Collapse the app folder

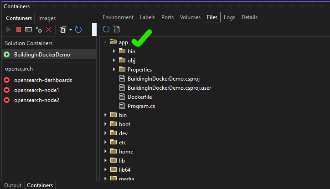pyautogui.click(x=105, y=42)
